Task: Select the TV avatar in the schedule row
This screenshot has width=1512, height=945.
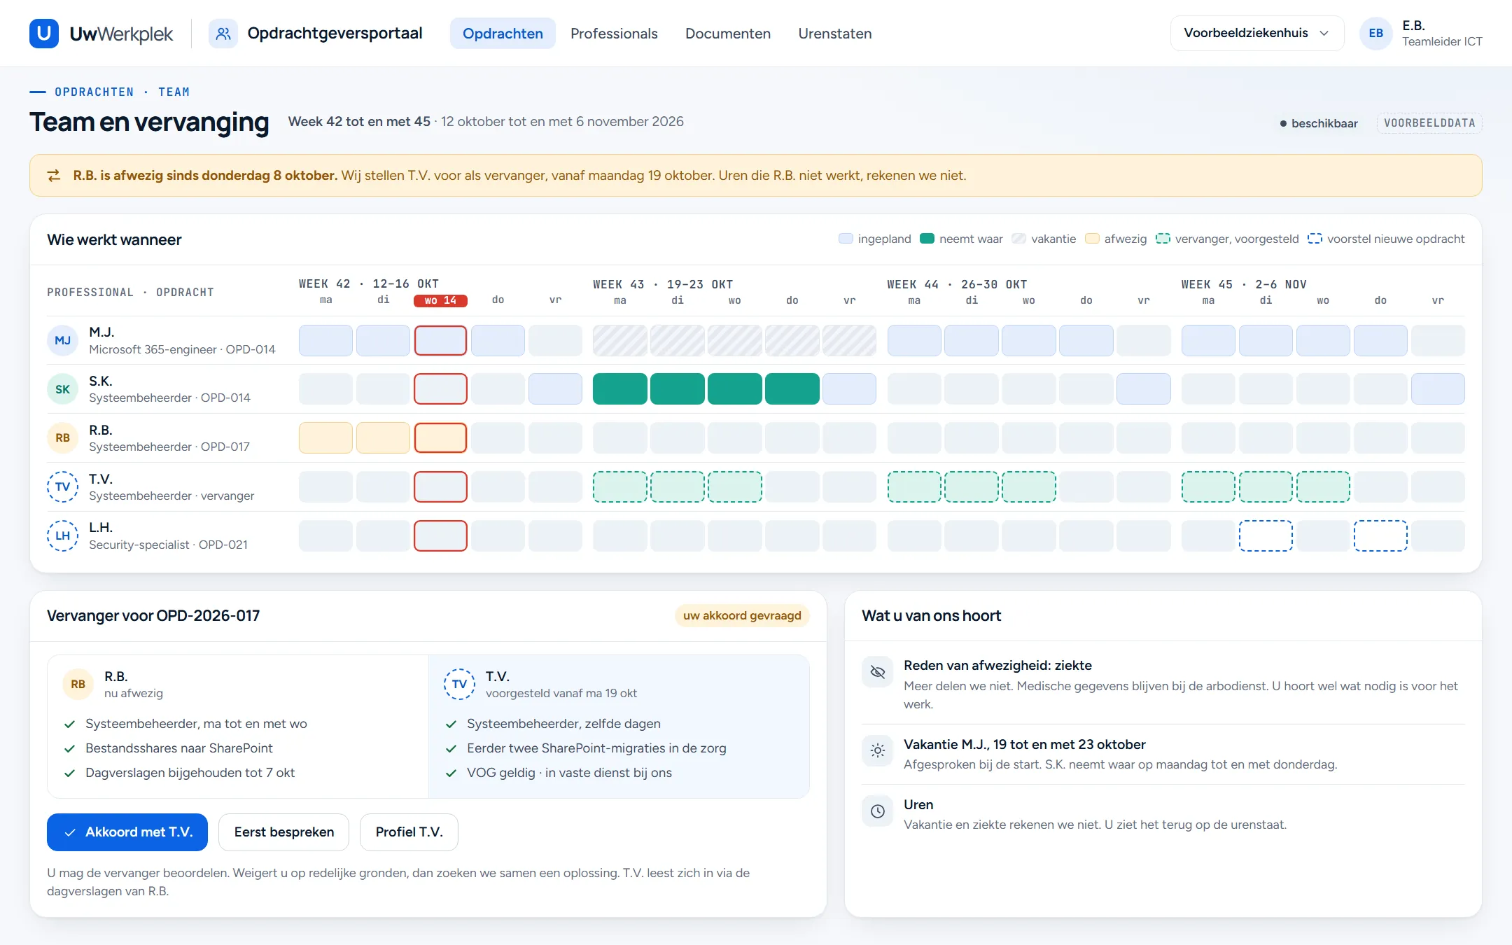Action: (x=62, y=486)
